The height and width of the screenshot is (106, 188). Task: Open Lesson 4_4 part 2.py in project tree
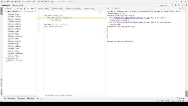tap(16, 53)
